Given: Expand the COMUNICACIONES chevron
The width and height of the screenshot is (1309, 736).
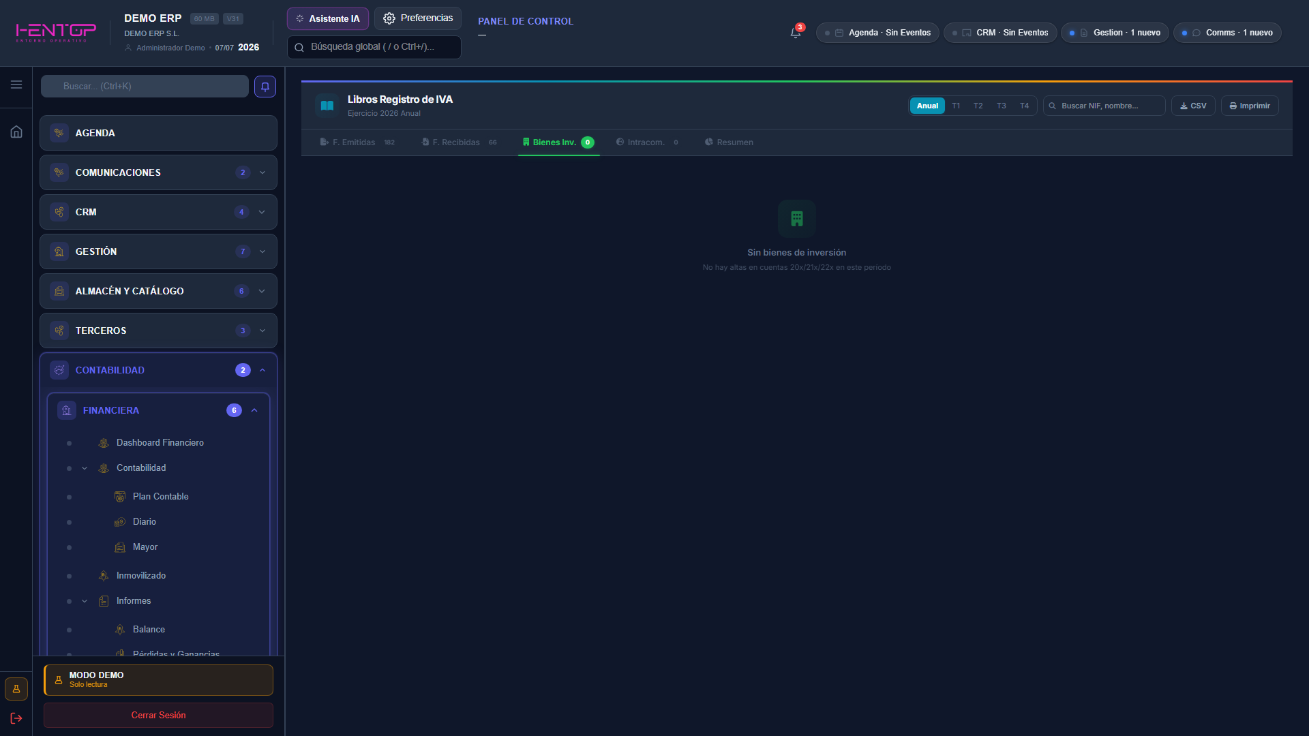Looking at the screenshot, I should (262, 172).
